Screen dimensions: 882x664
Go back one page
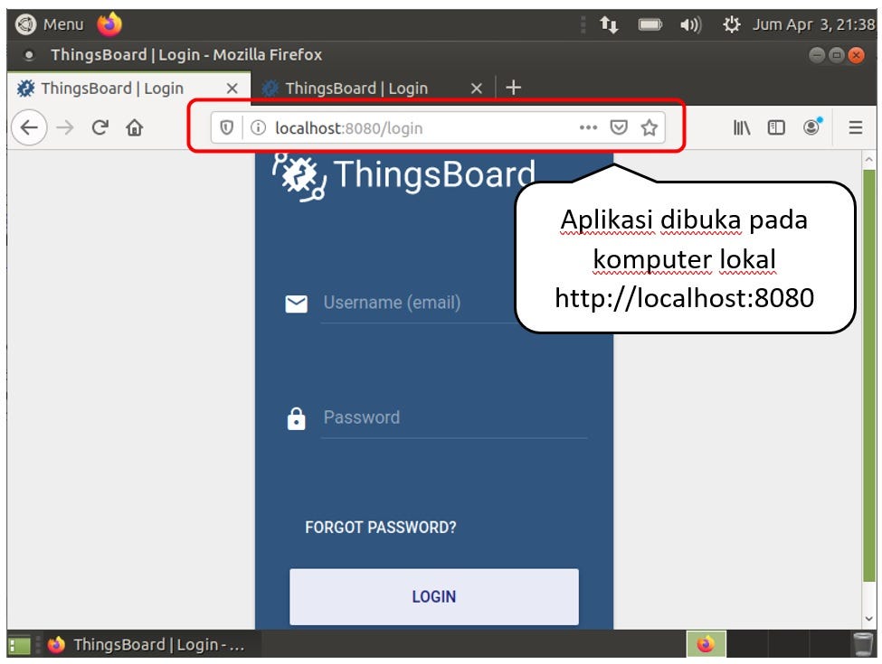pyautogui.click(x=29, y=127)
